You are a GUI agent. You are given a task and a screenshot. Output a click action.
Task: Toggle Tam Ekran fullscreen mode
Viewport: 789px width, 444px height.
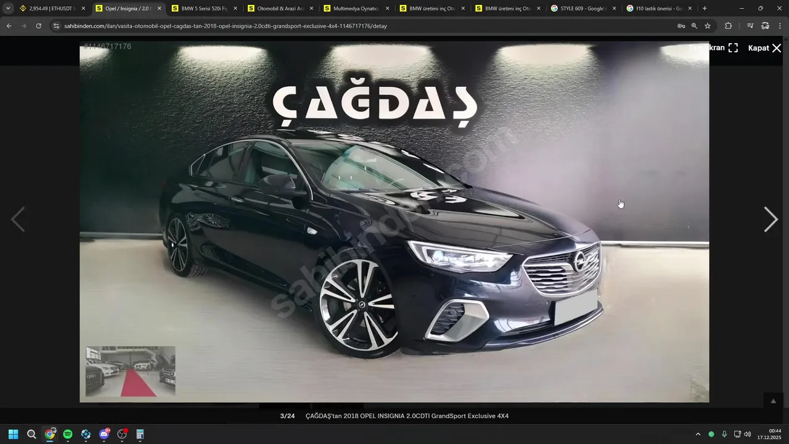(713, 48)
